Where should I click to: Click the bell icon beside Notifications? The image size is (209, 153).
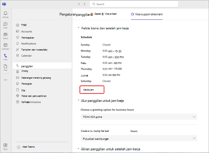(x=18, y=43)
